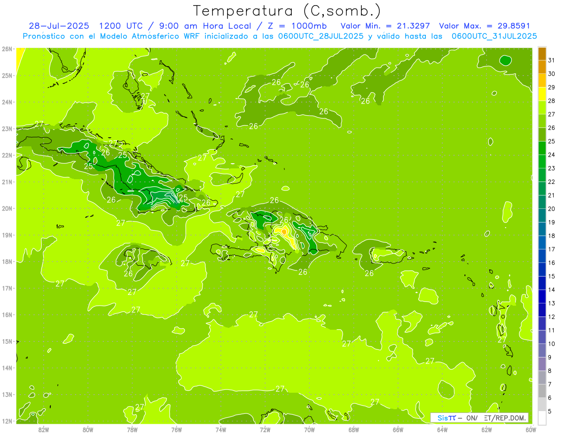Click the chart title "Temperatura (C,somb.)"

[287, 11]
